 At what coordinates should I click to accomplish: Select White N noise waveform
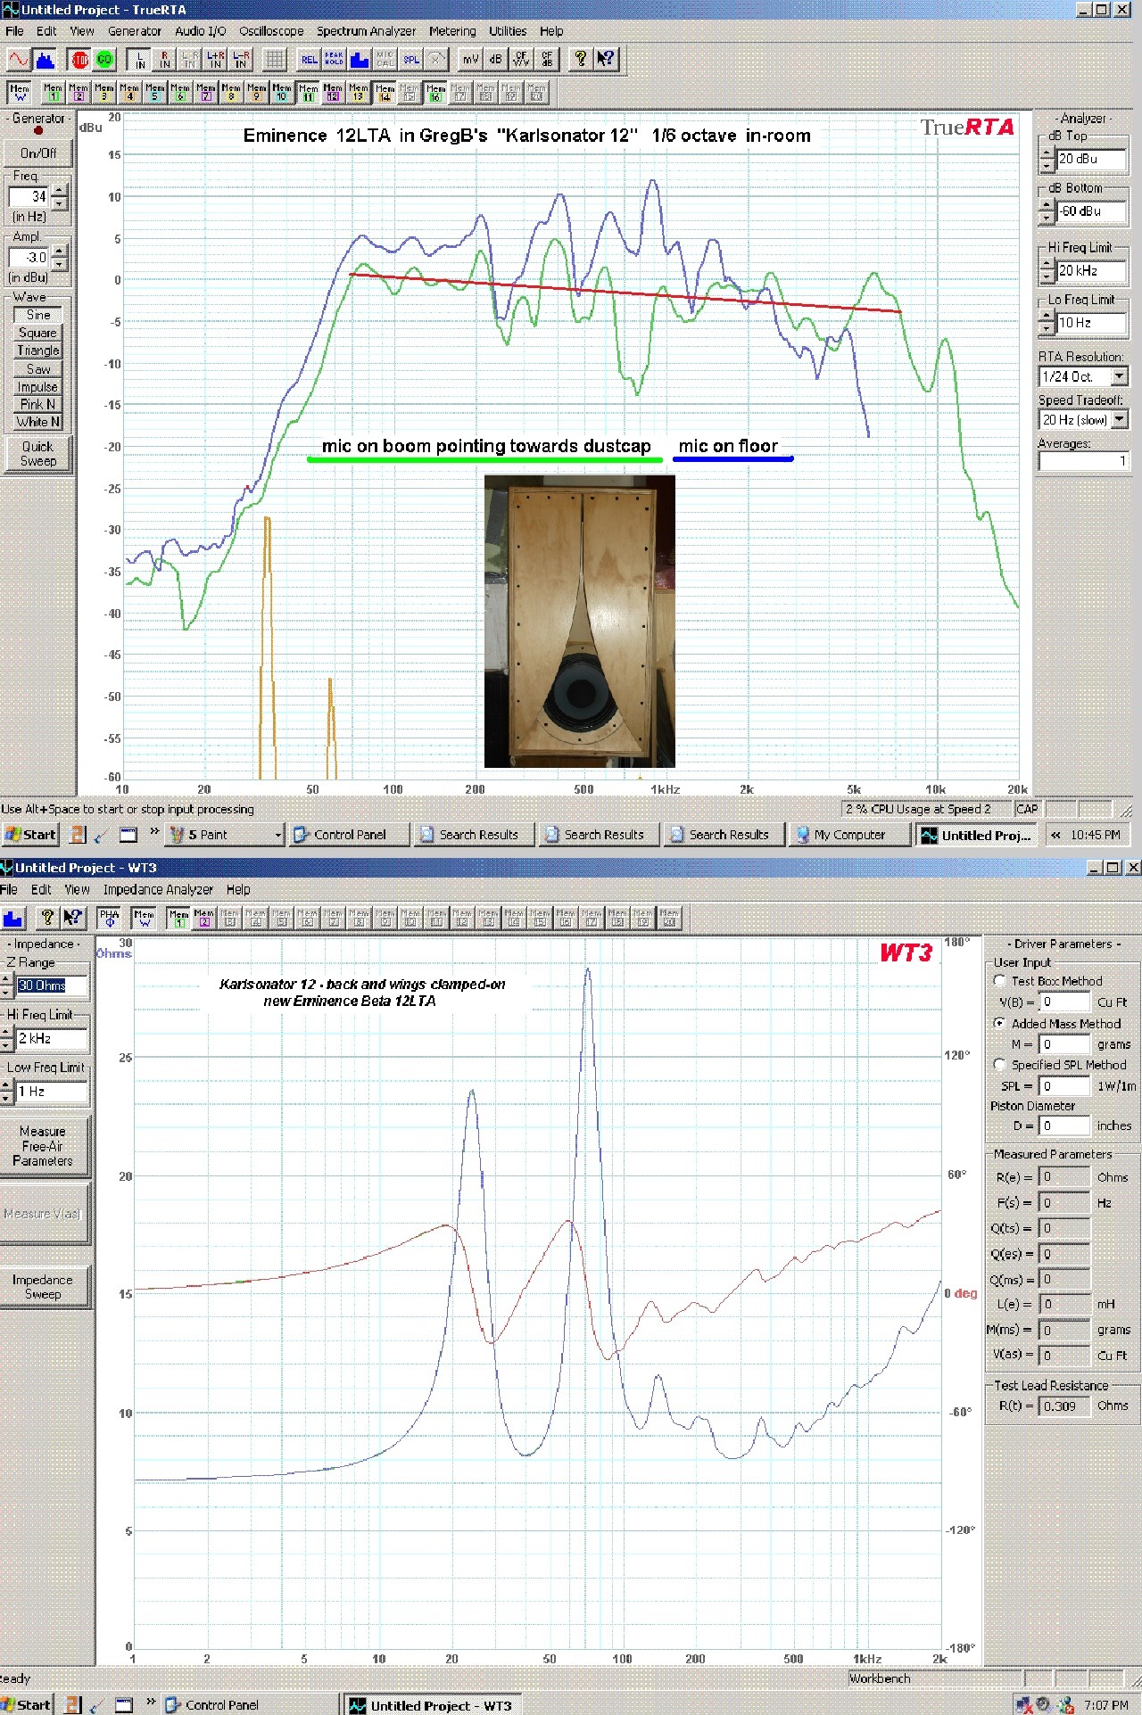tap(37, 422)
